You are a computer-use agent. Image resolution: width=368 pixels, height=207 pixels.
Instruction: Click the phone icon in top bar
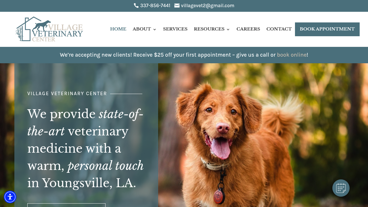pos(136,5)
